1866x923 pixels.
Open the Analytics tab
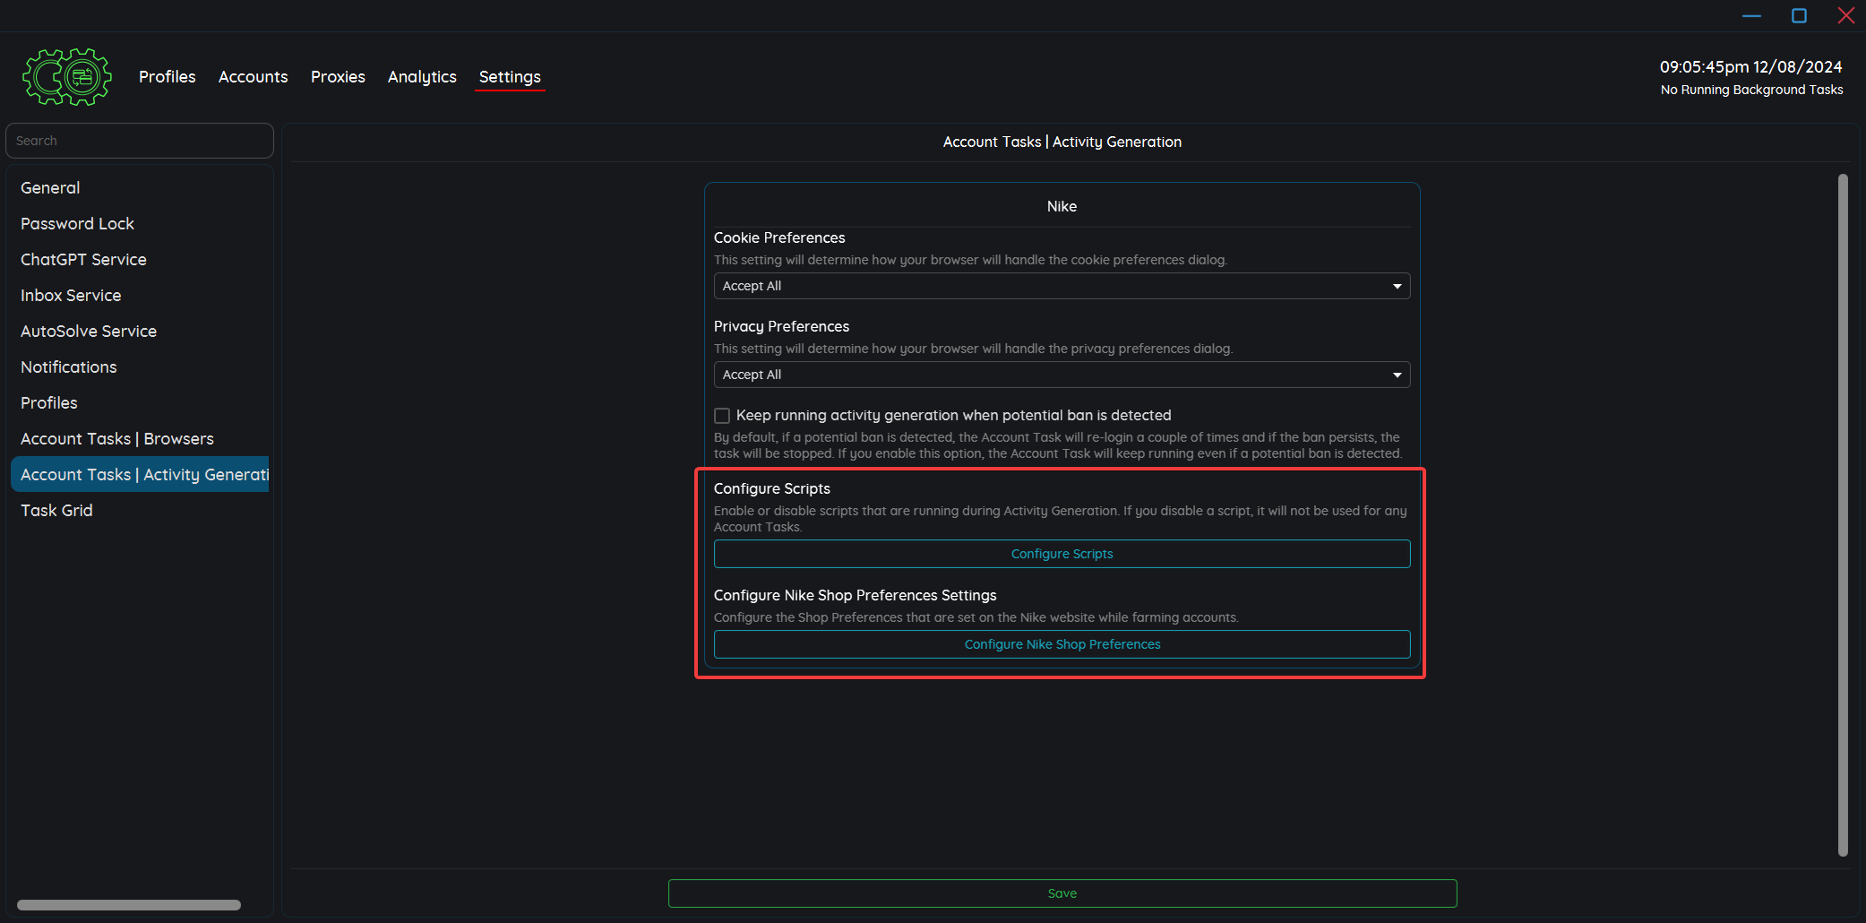(x=422, y=77)
